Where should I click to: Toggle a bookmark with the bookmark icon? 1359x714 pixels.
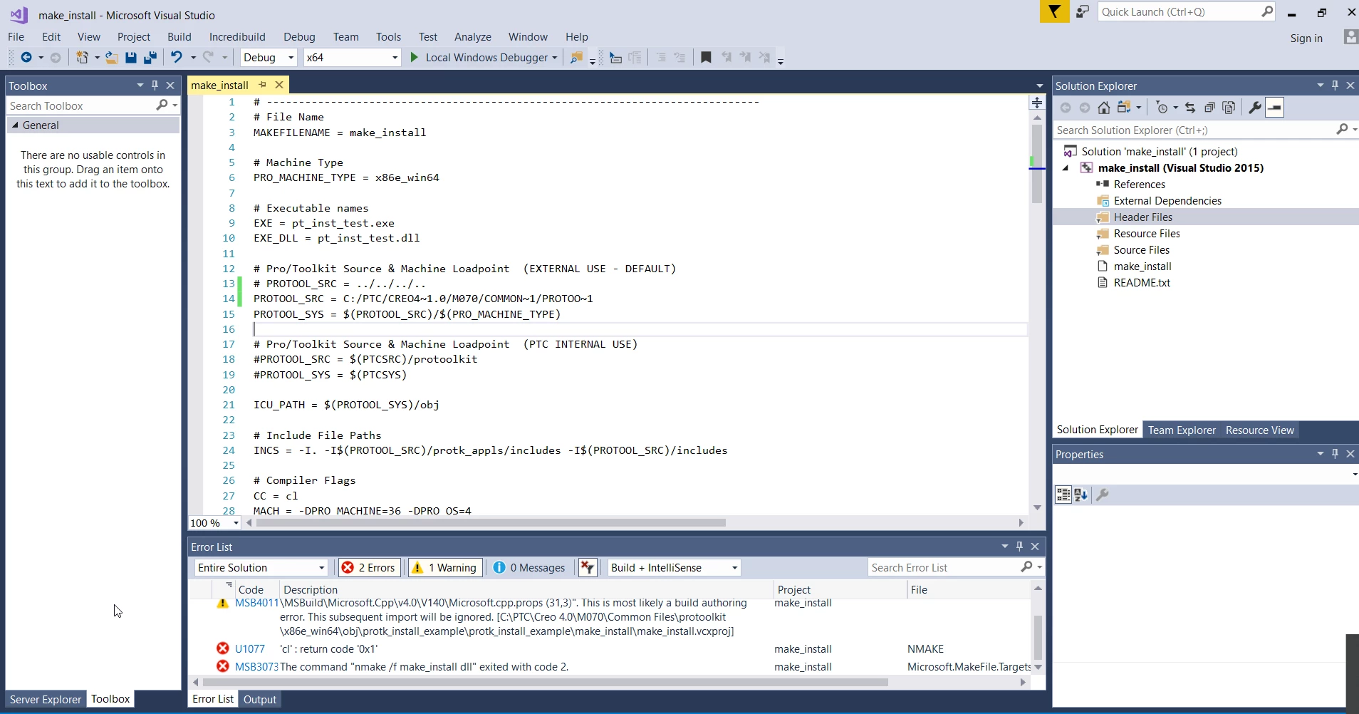tap(706, 58)
